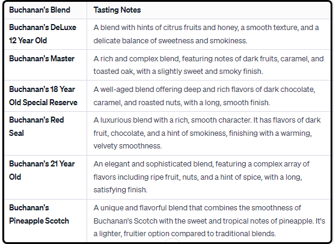The image size is (336, 244).
Task: Click the words "velvety smoothness" in Red Seal notes
Action: tap(127, 146)
